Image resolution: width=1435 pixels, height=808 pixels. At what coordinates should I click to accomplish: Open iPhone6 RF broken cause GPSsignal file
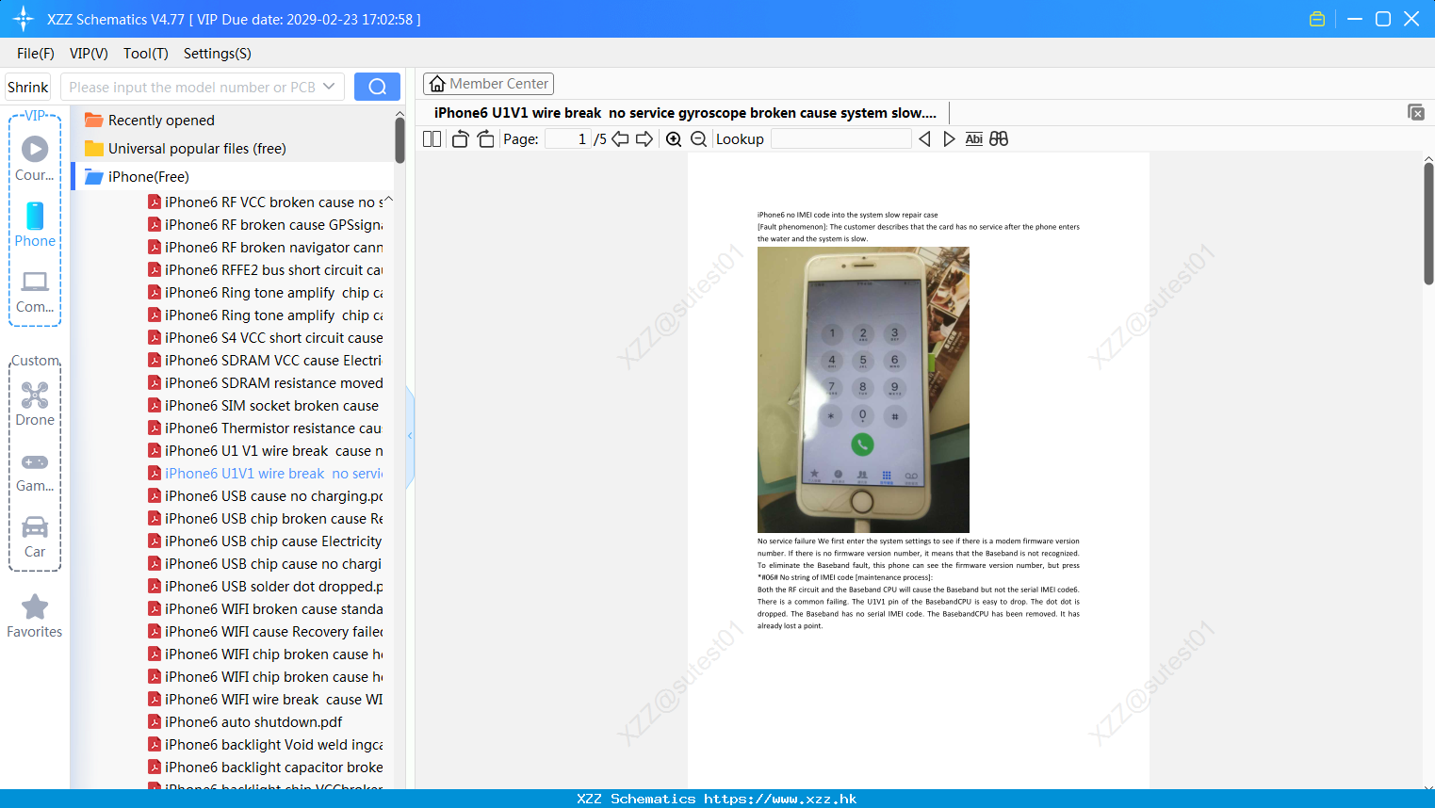266,225
